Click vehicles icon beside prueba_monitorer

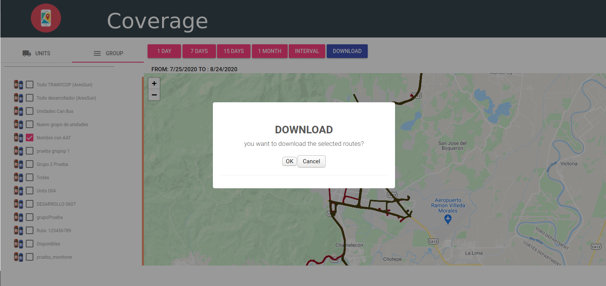[19, 257]
